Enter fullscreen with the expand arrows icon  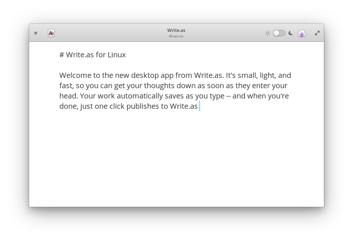click(x=317, y=33)
